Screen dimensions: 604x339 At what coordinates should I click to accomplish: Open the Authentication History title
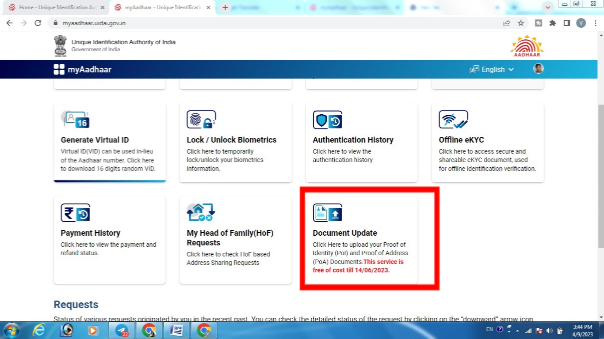353,140
